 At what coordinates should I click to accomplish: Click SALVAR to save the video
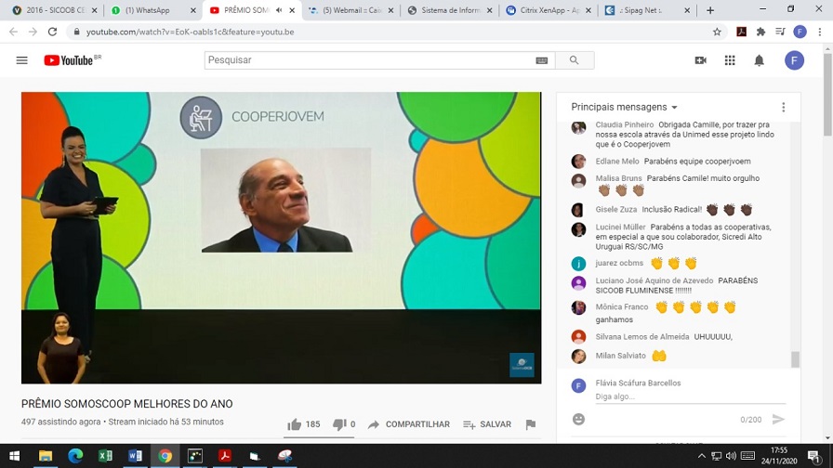click(x=486, y=424)
